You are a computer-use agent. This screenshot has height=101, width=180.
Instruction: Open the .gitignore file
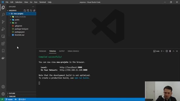point(21,26)
